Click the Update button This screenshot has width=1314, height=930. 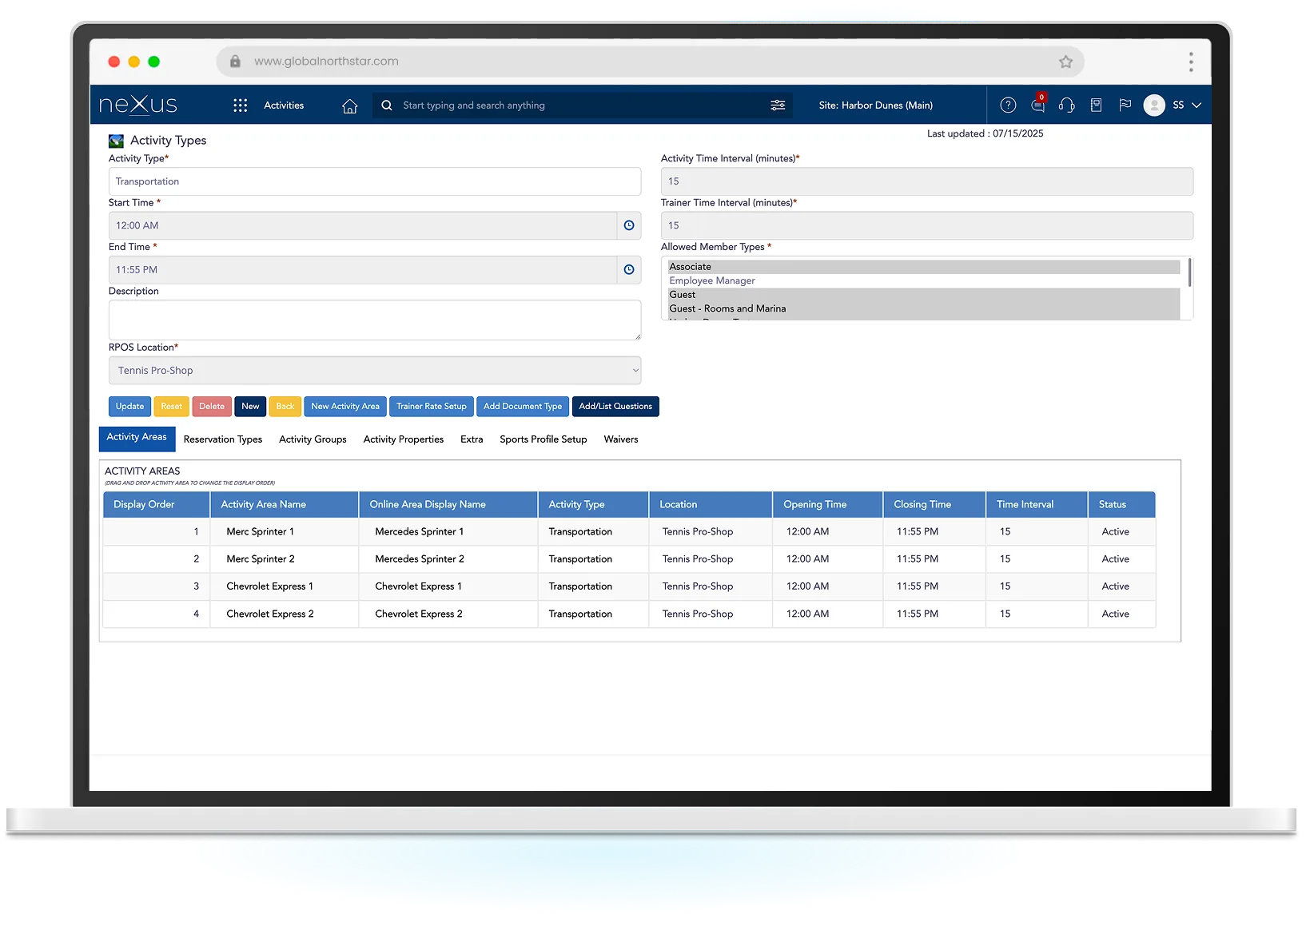(x=129, y=407)
